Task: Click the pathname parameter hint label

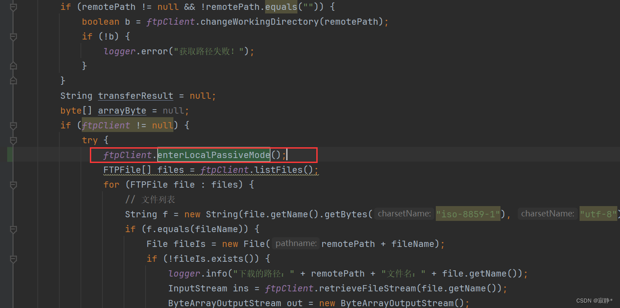Action: click(295, 243)
